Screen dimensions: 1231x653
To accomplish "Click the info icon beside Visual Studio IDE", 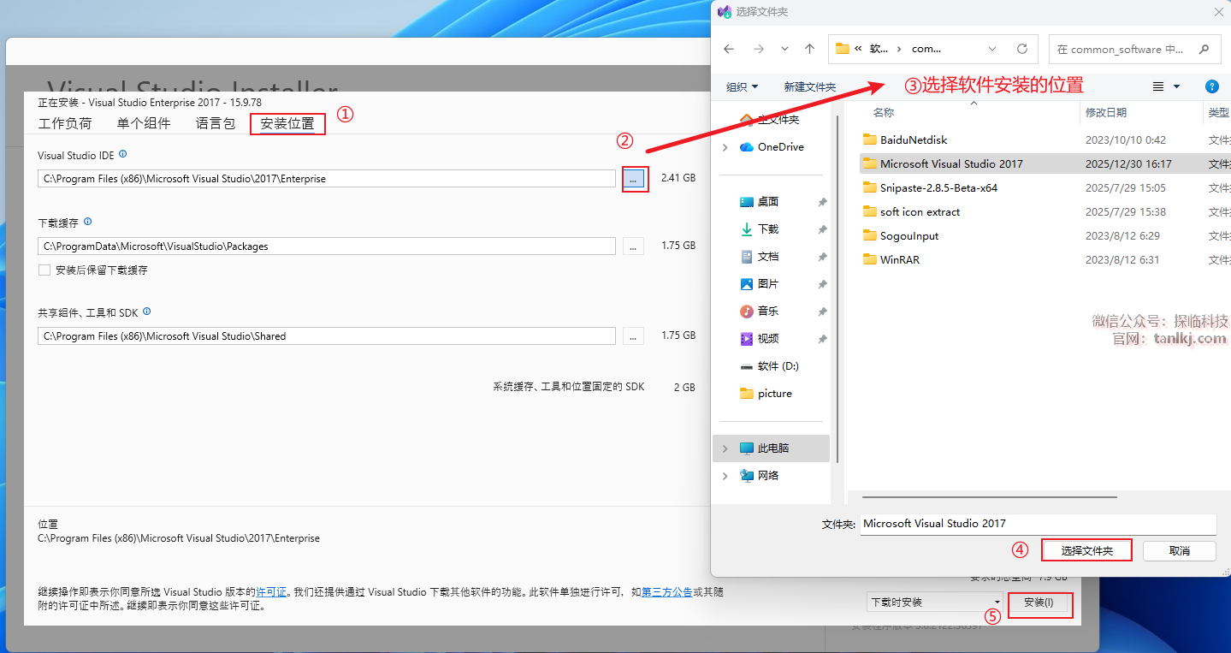I will pos(123,155).
